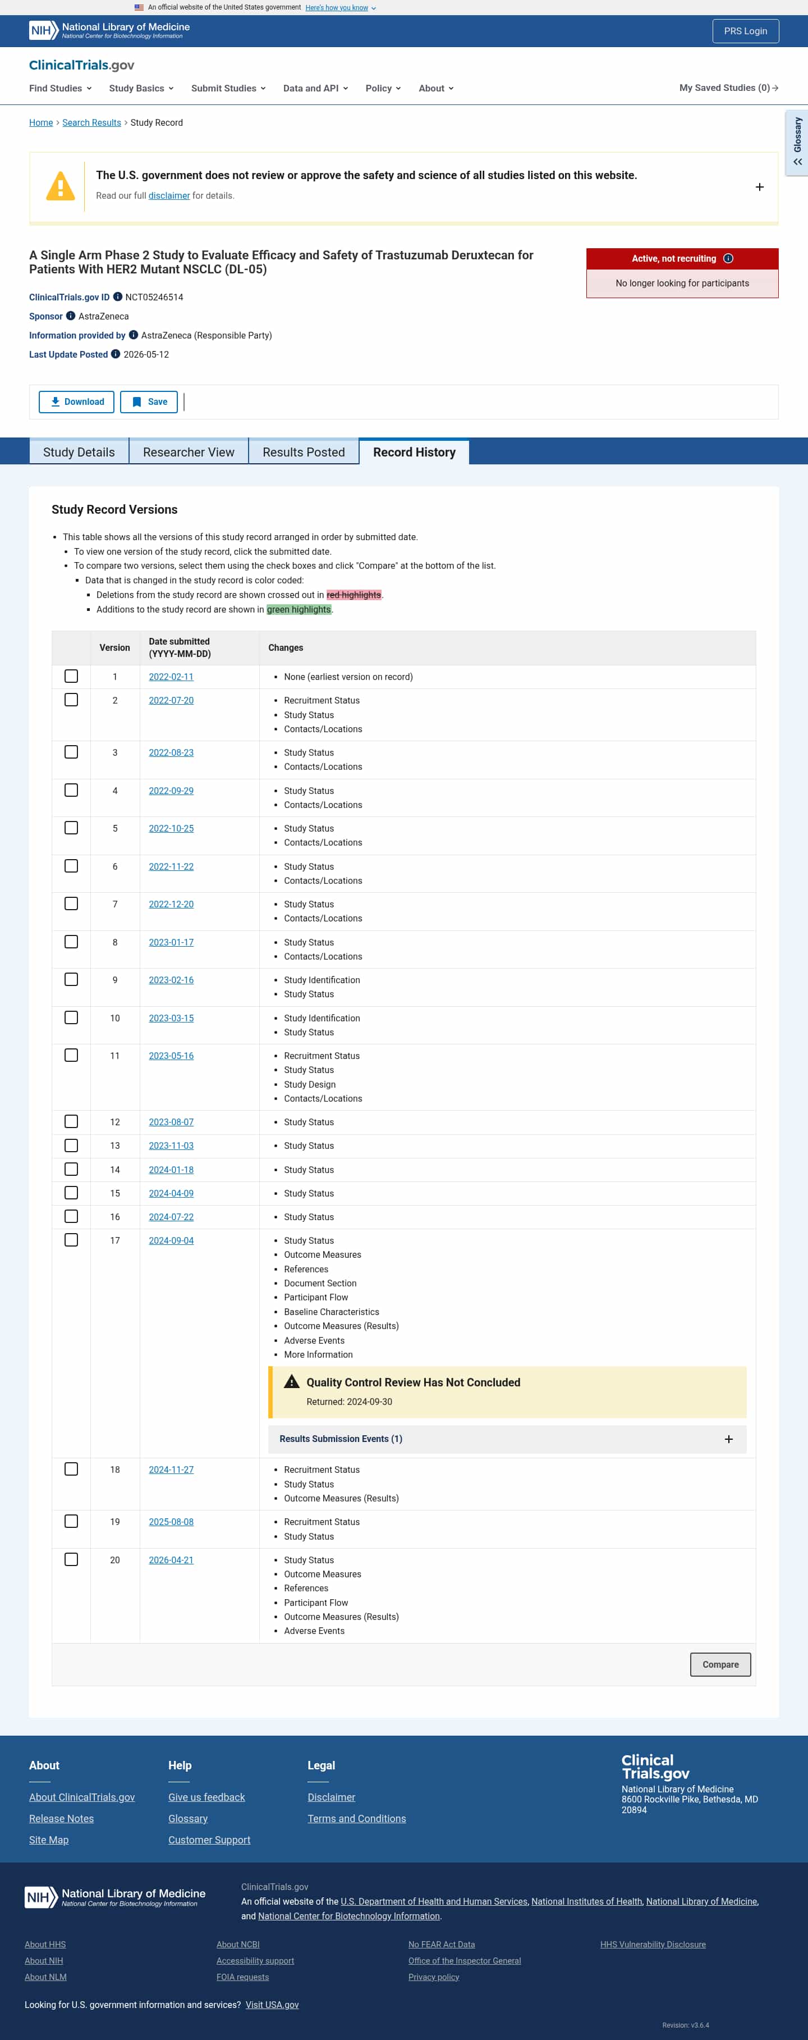The image size is (808, 2040).
Task: Check the version 17 checkbox
Action: pos(71,1240)
